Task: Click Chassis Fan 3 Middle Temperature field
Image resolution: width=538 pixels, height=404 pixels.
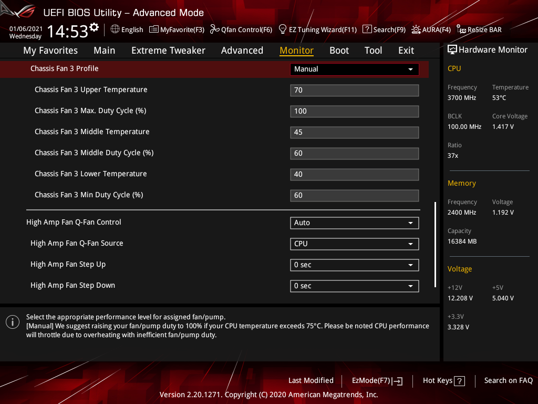Action: click(355, 132)
